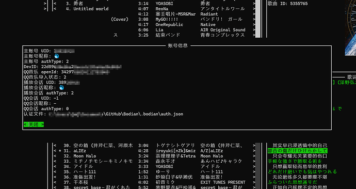Click album あんハピ♪キャラク
356x189 pixels.
tap(221, 161)
